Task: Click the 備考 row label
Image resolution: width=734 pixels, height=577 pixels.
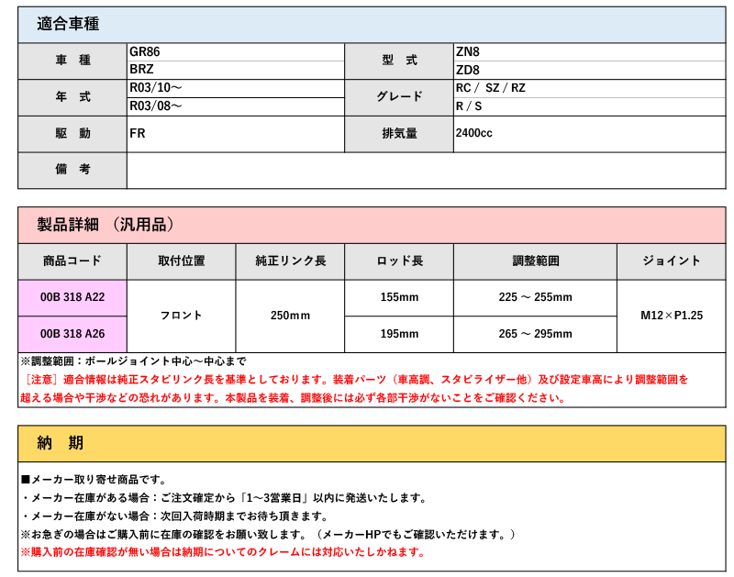Action: tap(72, 171)
